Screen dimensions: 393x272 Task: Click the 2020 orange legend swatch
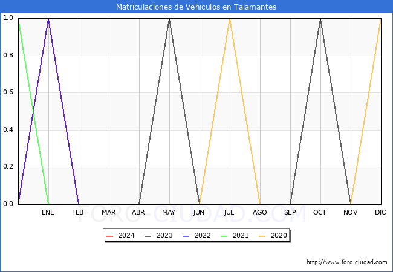coord(262,236)
